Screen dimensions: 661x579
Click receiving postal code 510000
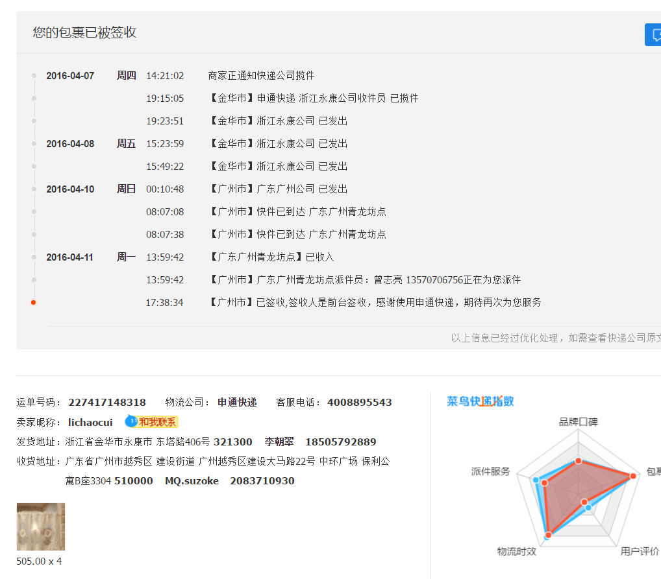134,481
